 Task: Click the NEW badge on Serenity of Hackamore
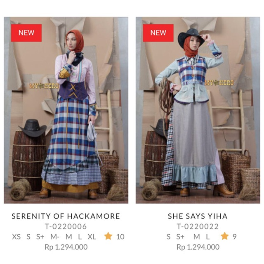pos(26,33)
